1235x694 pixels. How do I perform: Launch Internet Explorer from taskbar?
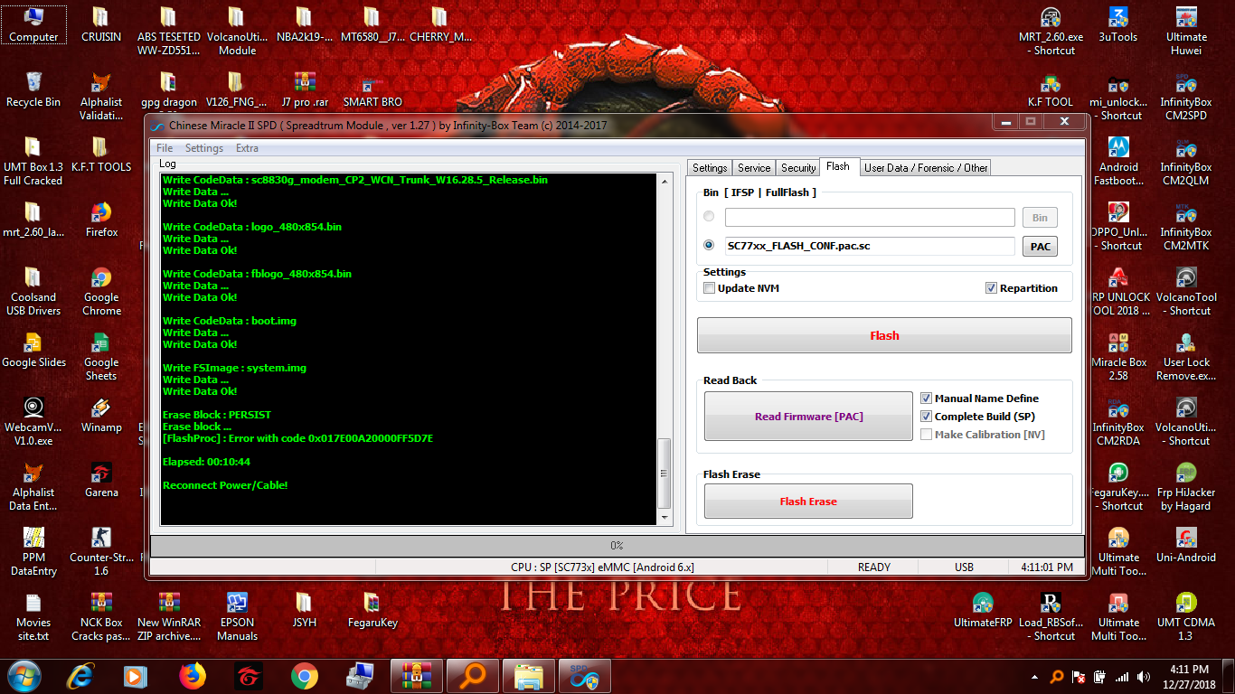tap(80, 675)
